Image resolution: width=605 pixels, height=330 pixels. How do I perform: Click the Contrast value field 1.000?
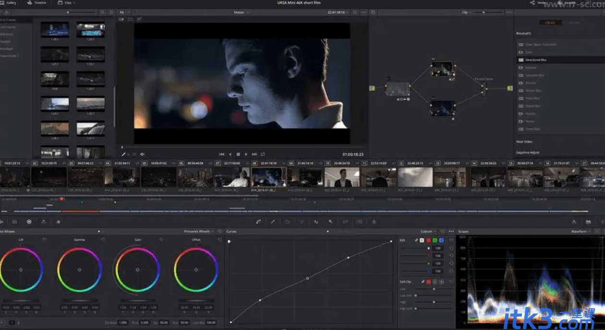(x=123, y=323)
